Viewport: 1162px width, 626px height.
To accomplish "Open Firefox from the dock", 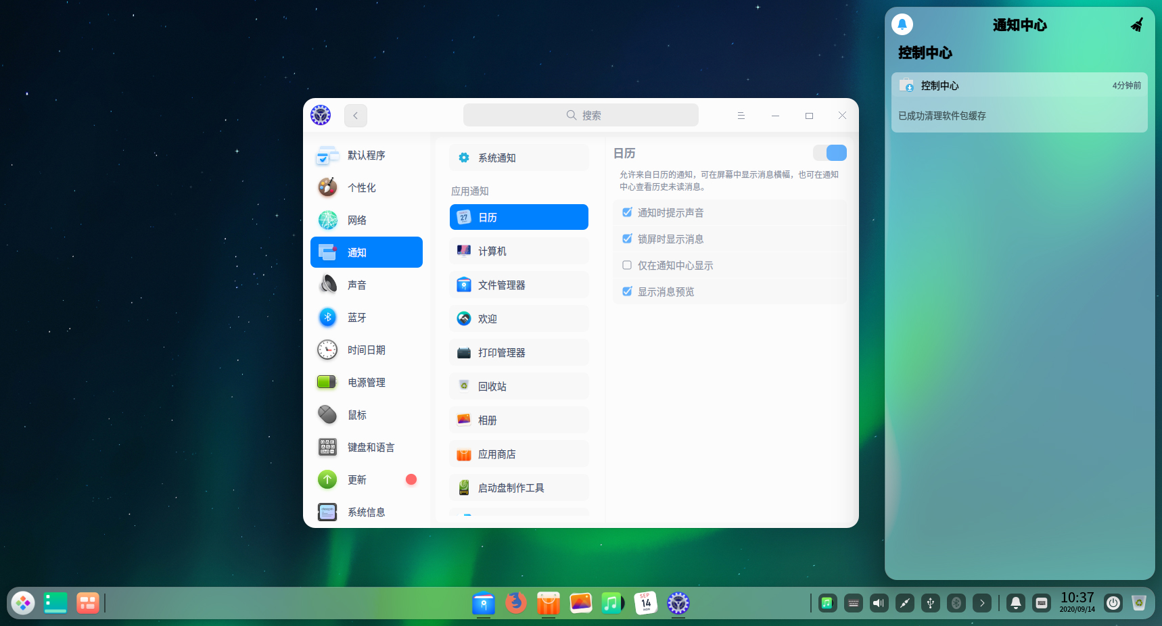I will click(515, 602).
